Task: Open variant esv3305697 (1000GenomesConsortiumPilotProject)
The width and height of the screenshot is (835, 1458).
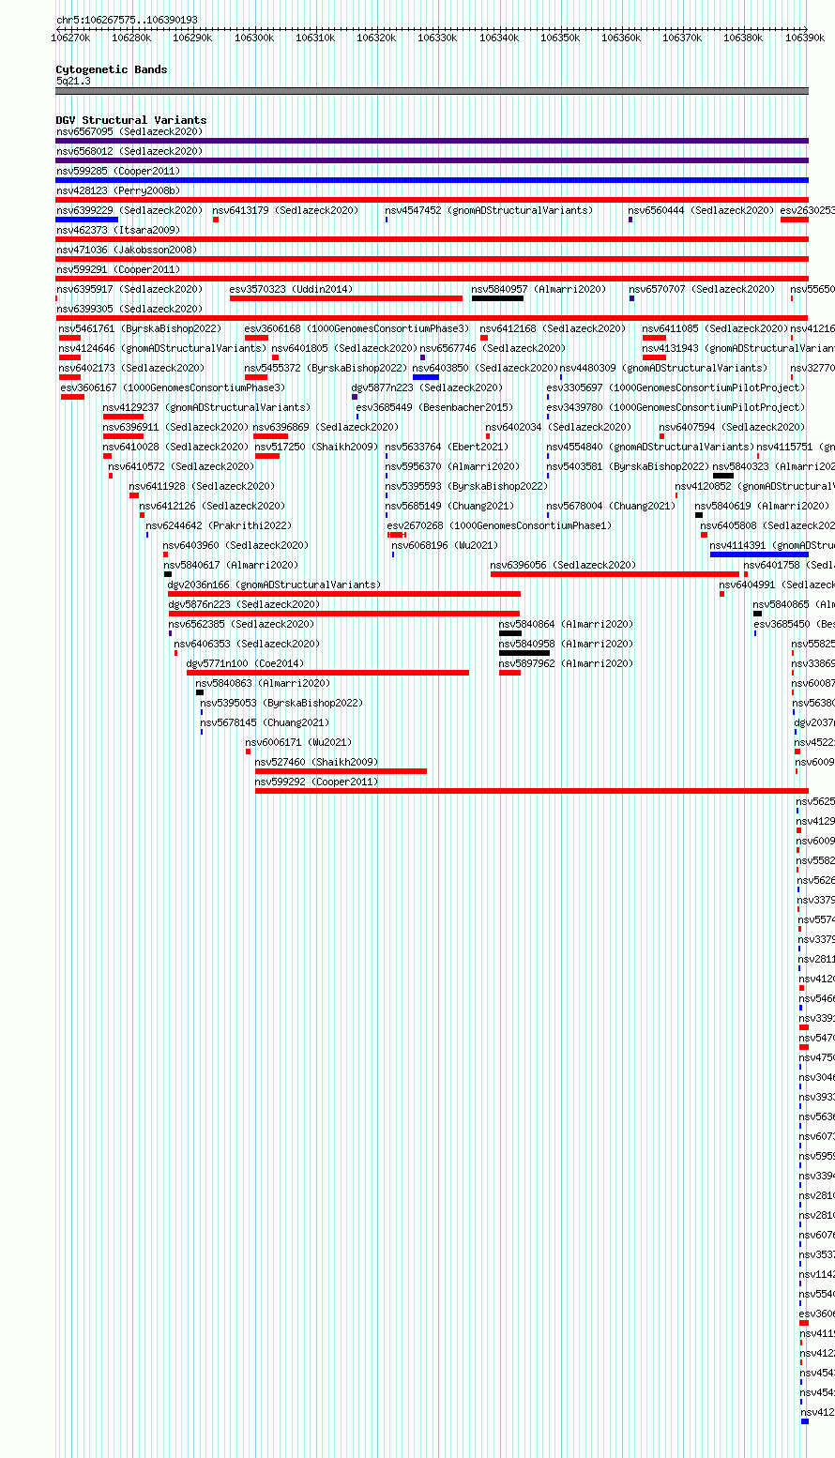Action: pos(676,387)
